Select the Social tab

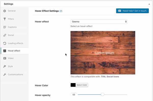pyautogui.click(x=15, y=35)
